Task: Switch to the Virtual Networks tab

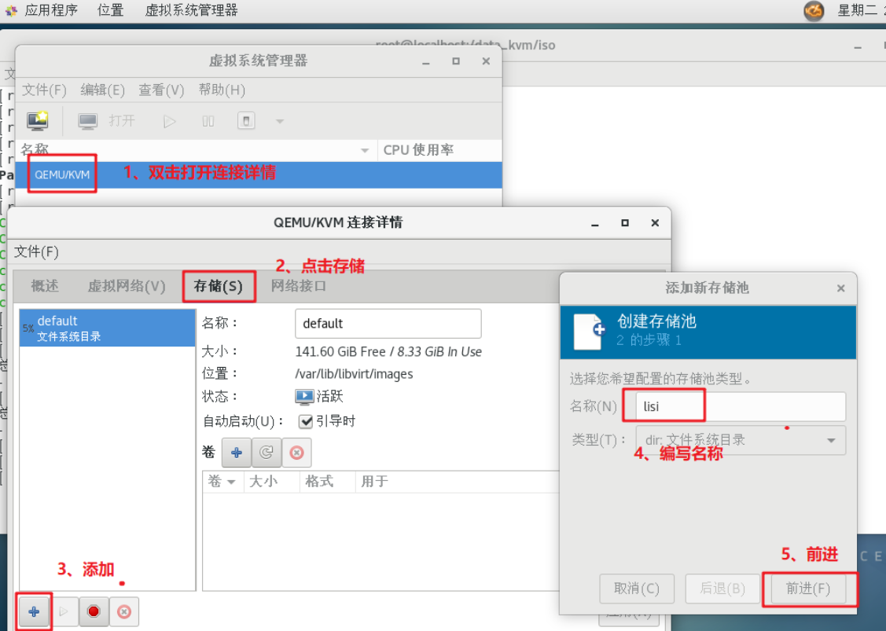Action: 127,286
